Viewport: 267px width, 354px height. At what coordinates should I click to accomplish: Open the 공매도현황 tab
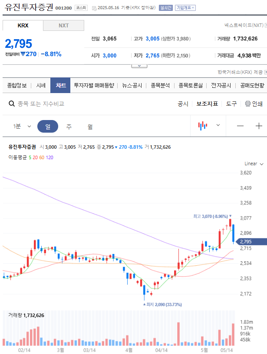[x=252, y=85]
